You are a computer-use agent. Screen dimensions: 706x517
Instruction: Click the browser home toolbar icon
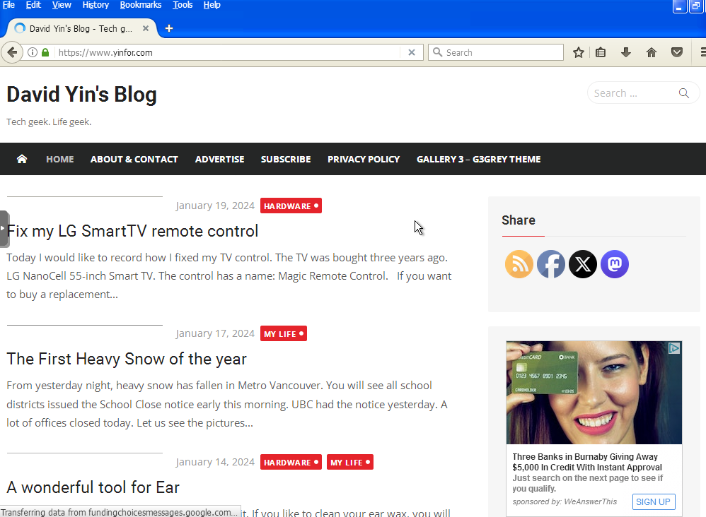652,52
